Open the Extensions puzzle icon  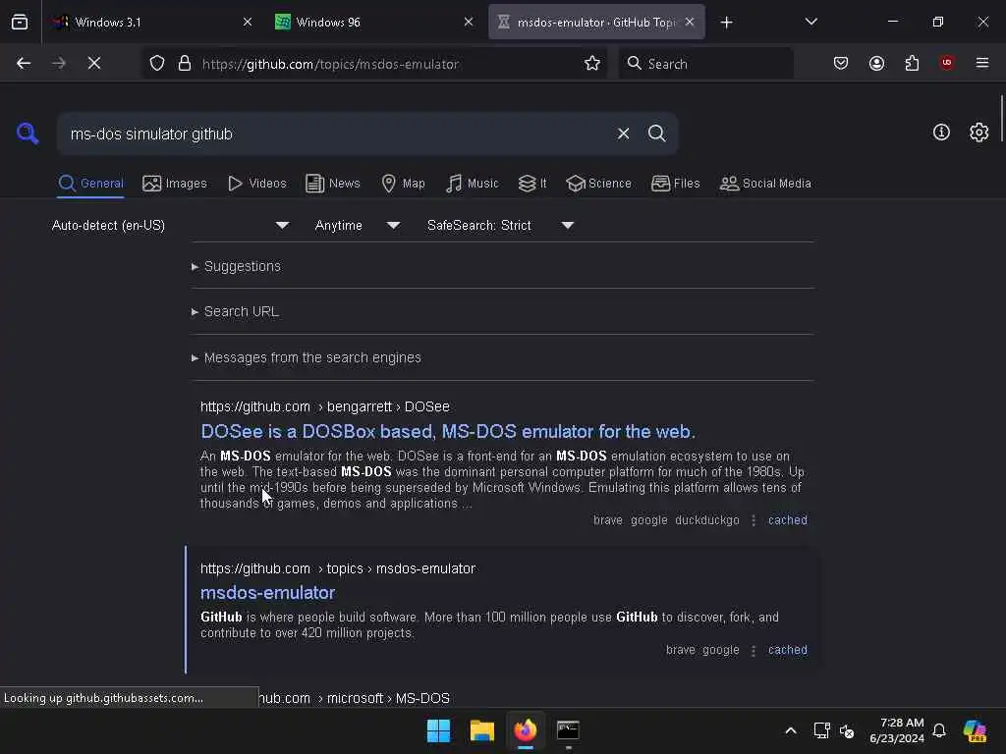pyautogui.click(x=912, y=63)
